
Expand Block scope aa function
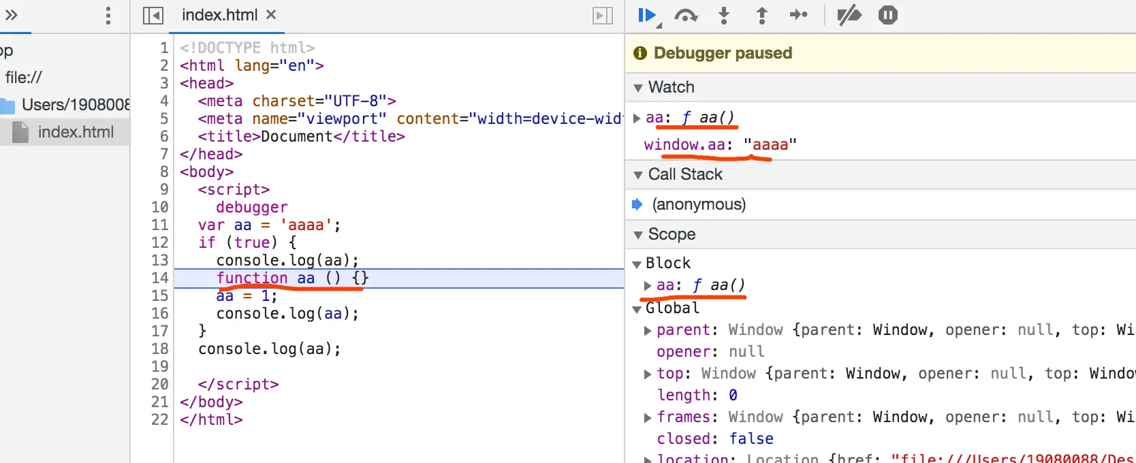pyautogui.click(x=648, y=286)
